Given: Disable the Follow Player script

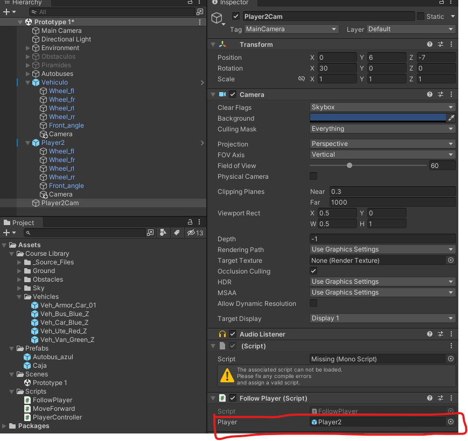Looking at the screenshot, I should tap(233, 398).
